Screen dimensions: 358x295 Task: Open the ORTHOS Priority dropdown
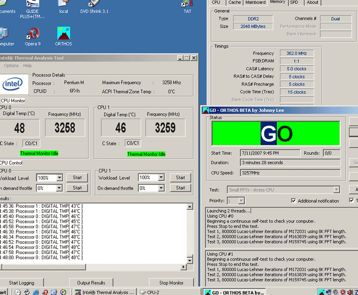[241, 201]
